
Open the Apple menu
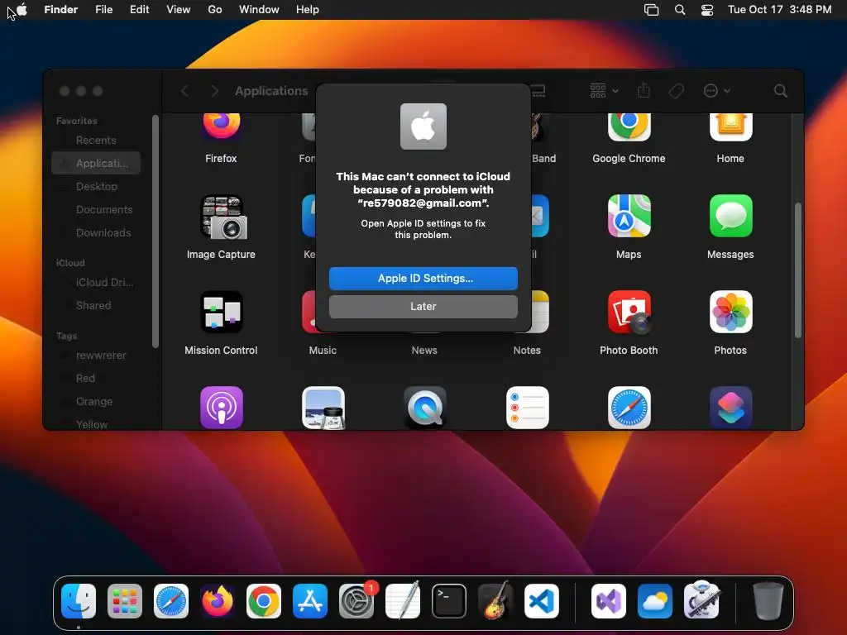point(22,10)
